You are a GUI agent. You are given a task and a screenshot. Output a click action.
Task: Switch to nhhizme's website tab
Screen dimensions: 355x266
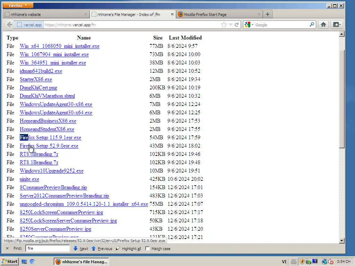click(46, 14)
